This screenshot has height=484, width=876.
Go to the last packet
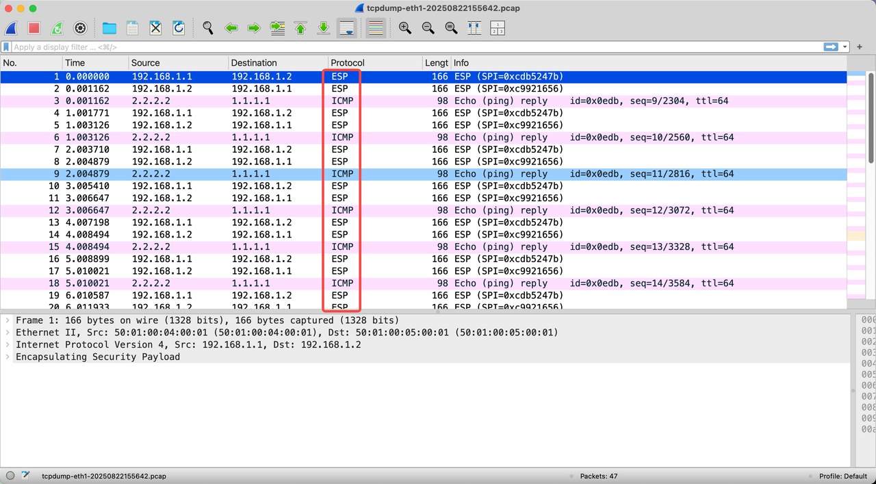coord(324,28)
